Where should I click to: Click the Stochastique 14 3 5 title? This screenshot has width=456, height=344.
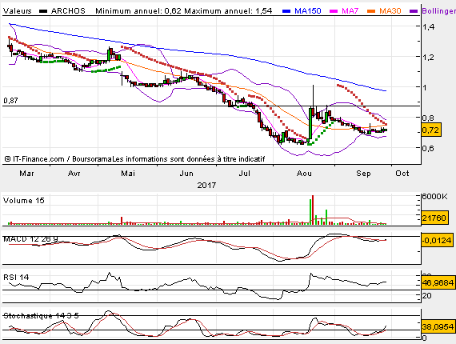click(x=41, y=316)
